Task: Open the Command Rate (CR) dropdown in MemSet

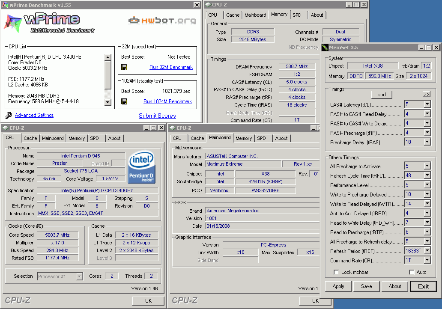Action: coord(427,260)
